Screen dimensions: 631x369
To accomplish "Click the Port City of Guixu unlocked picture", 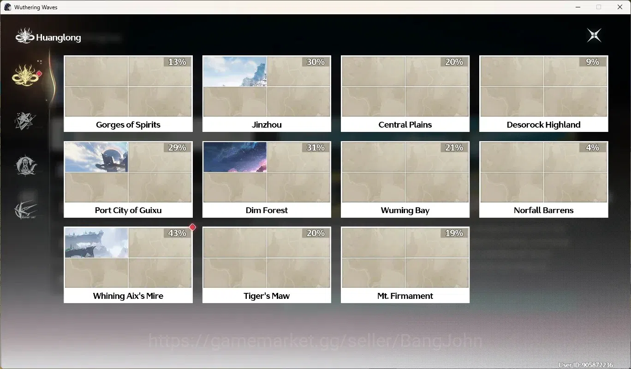I will 96,157.
